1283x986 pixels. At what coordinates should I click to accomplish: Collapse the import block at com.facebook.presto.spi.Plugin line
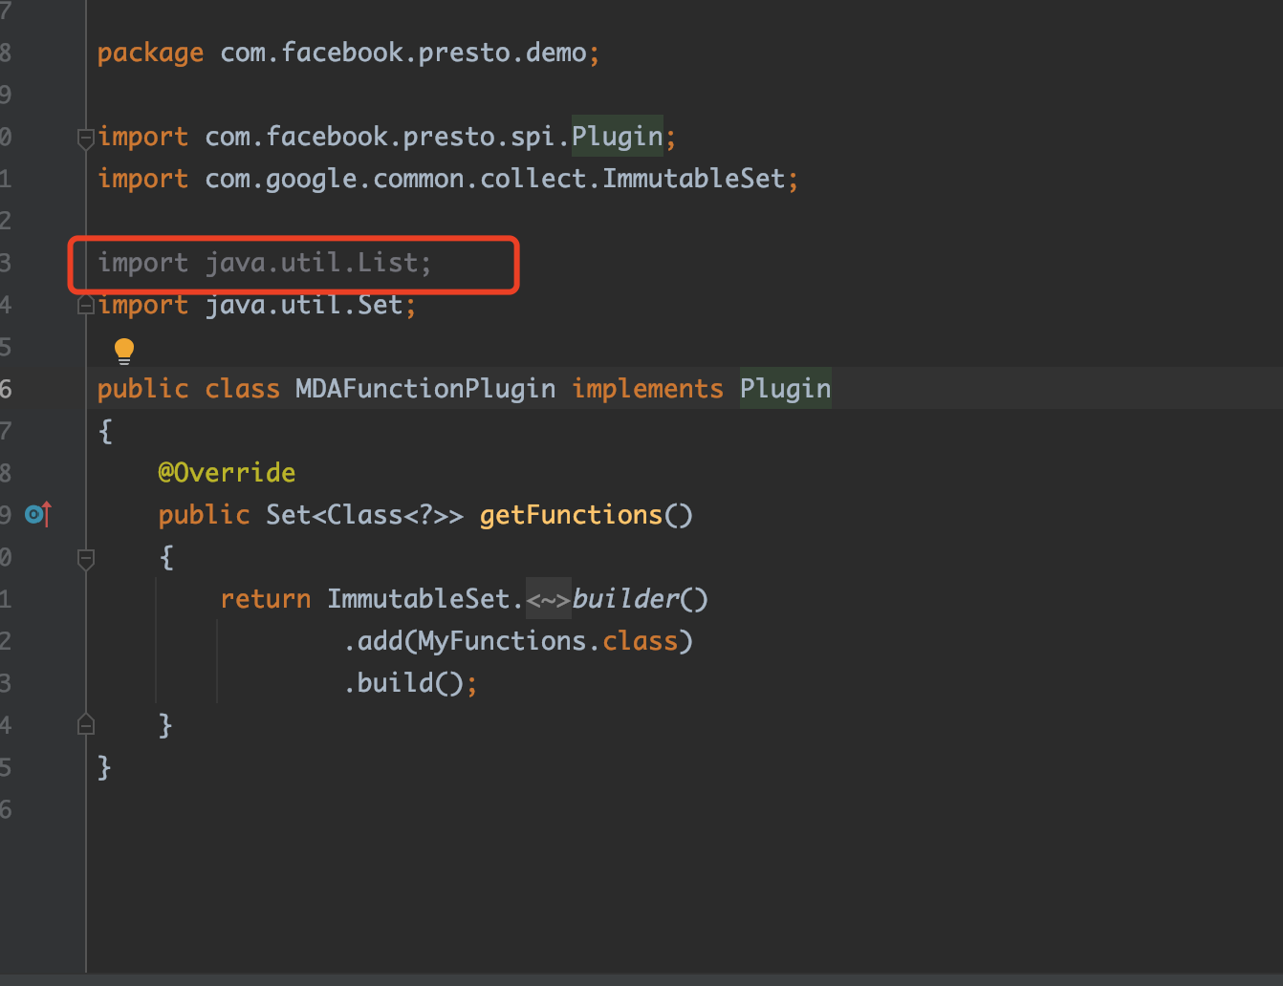click(85, 138)
